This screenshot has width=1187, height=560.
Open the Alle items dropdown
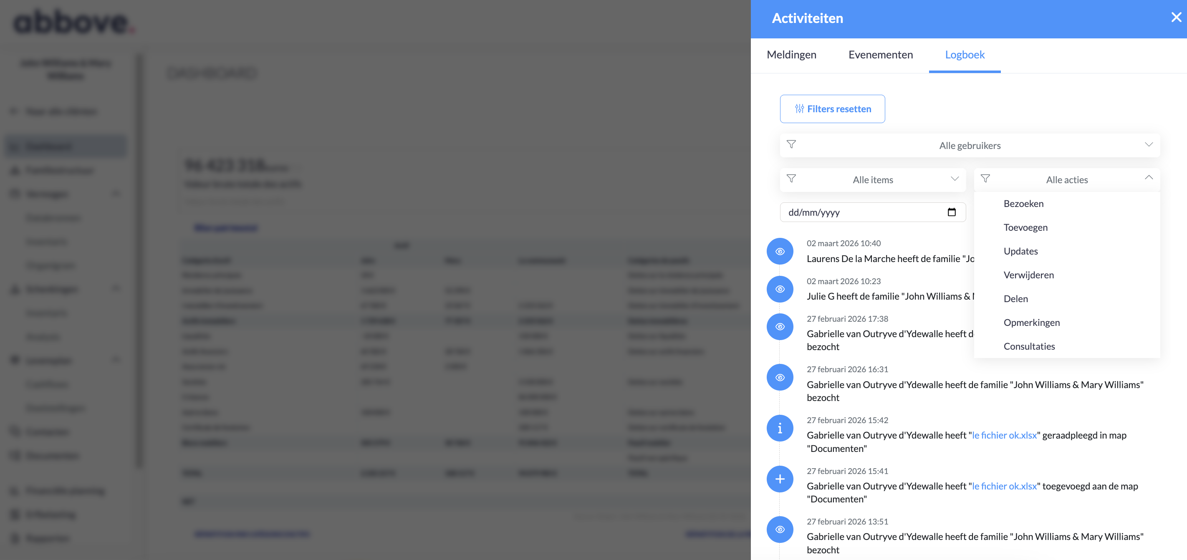[x=872, y=179]
